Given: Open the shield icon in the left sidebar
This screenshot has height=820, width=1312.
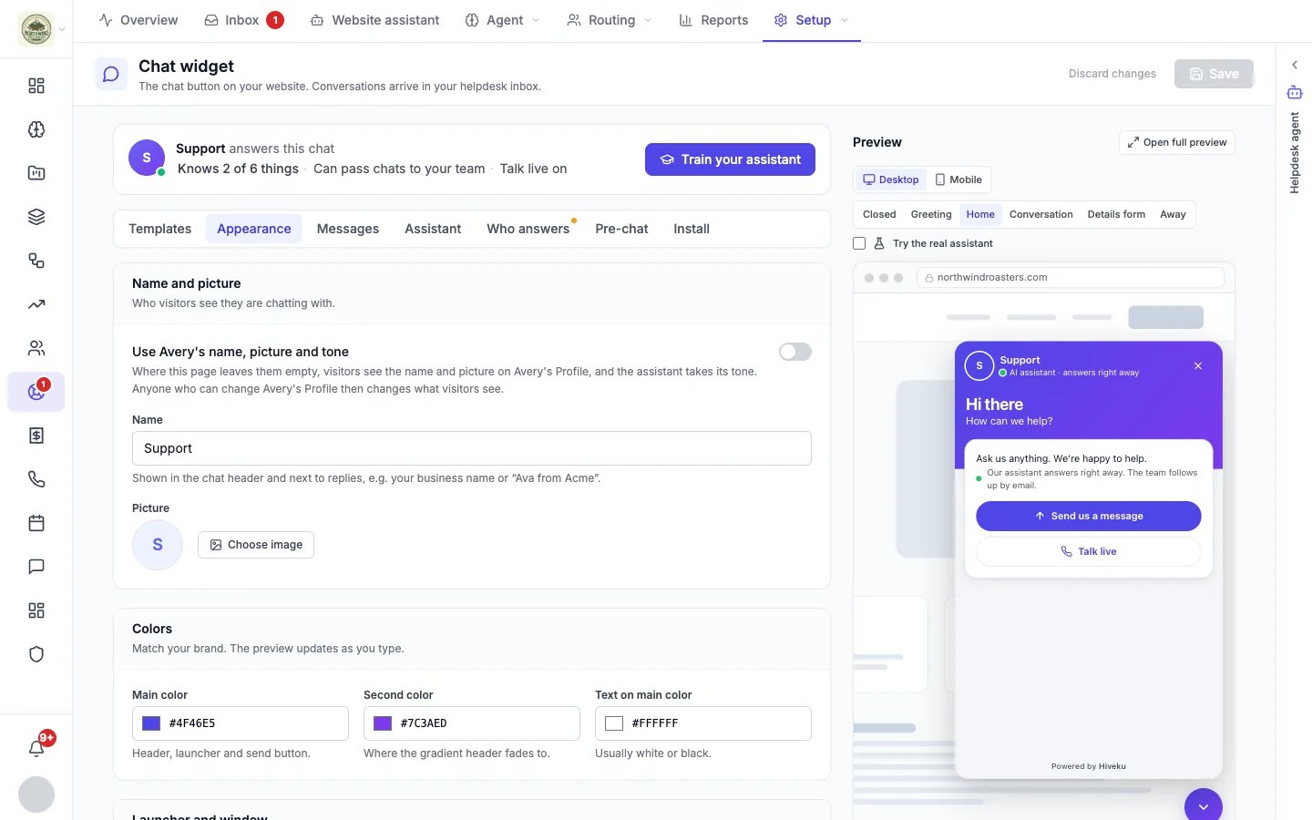Looking at the screenshot, I should click(36, 654).
